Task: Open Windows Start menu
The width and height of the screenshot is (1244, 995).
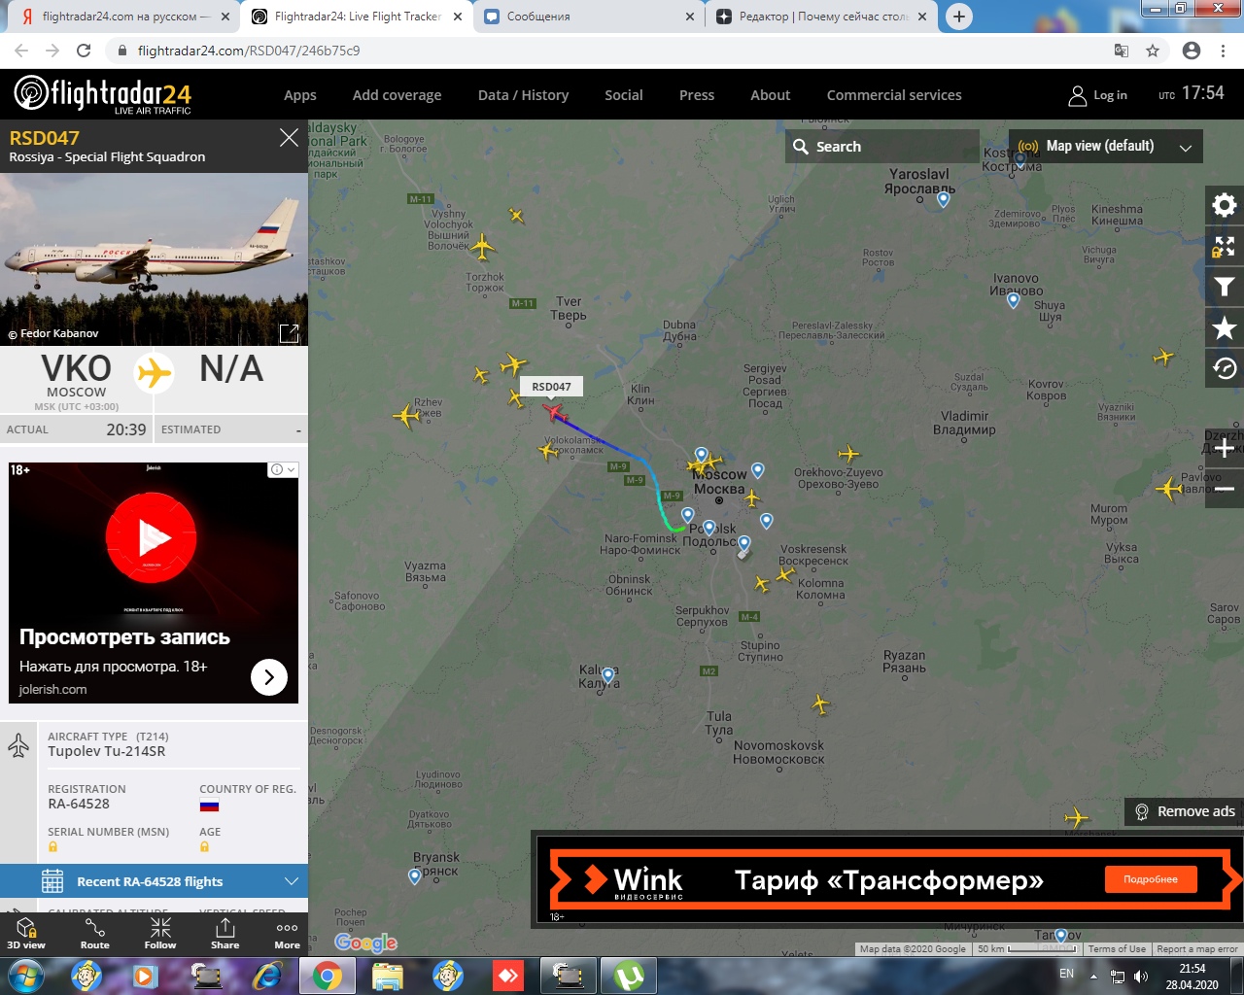Action: point(26,975)
